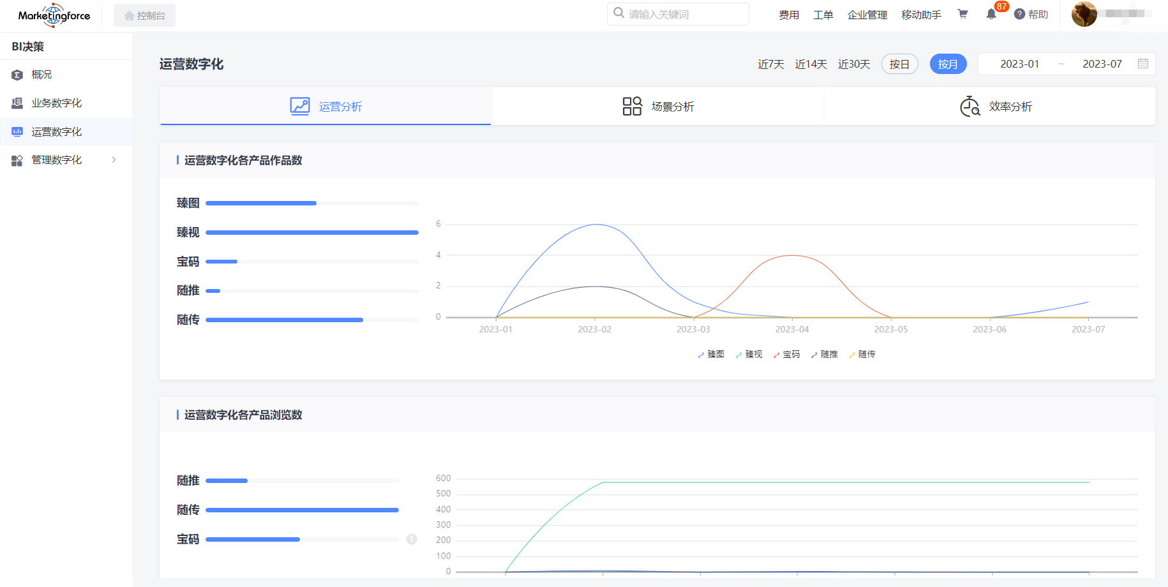The image size is (1168, 587).
Task: Open the start month 2023-01 picker
Action: point(1019,64)
